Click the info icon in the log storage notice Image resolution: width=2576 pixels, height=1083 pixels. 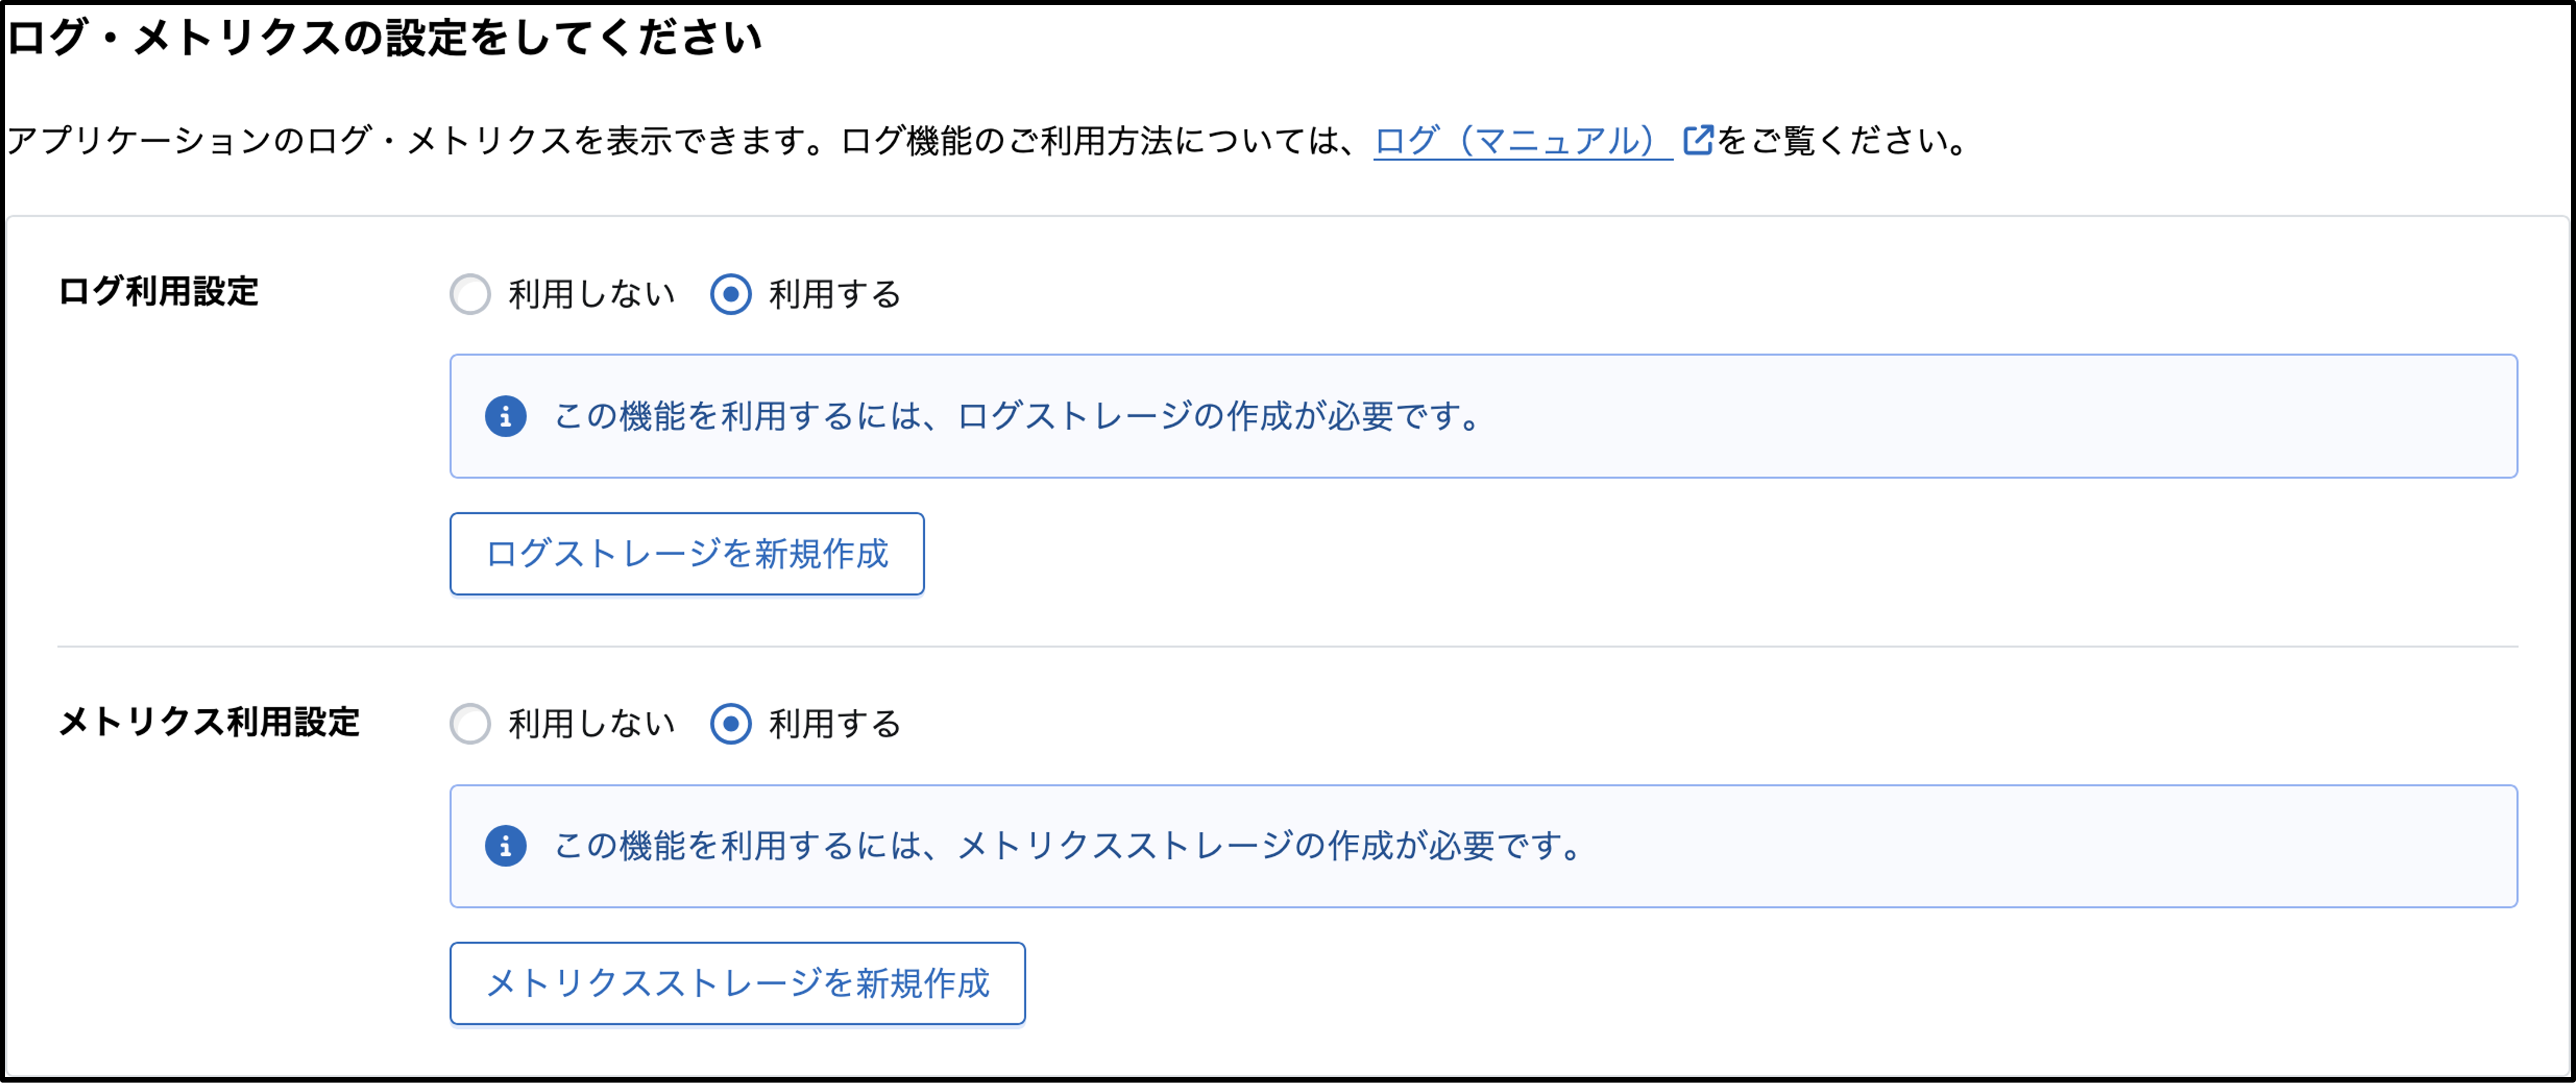506,416
